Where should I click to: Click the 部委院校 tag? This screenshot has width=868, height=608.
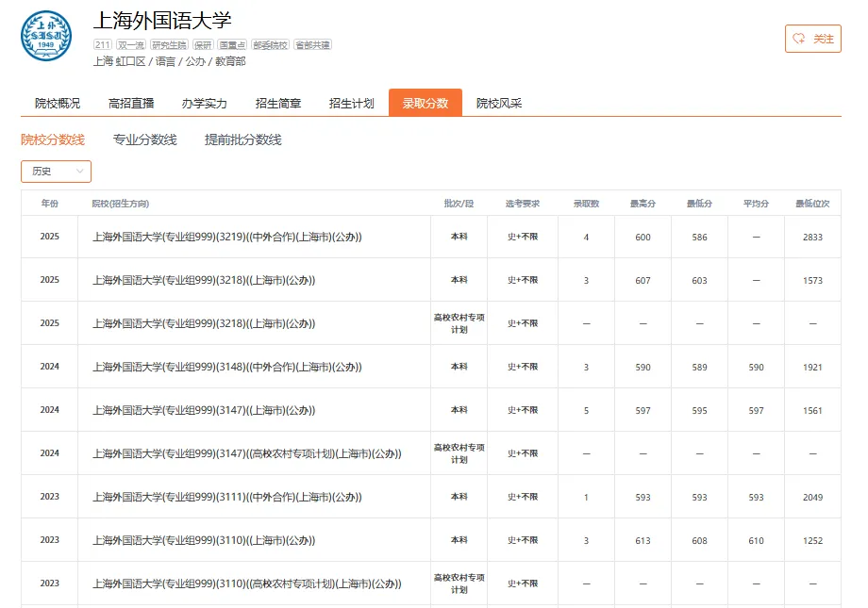tap(270, 45)
